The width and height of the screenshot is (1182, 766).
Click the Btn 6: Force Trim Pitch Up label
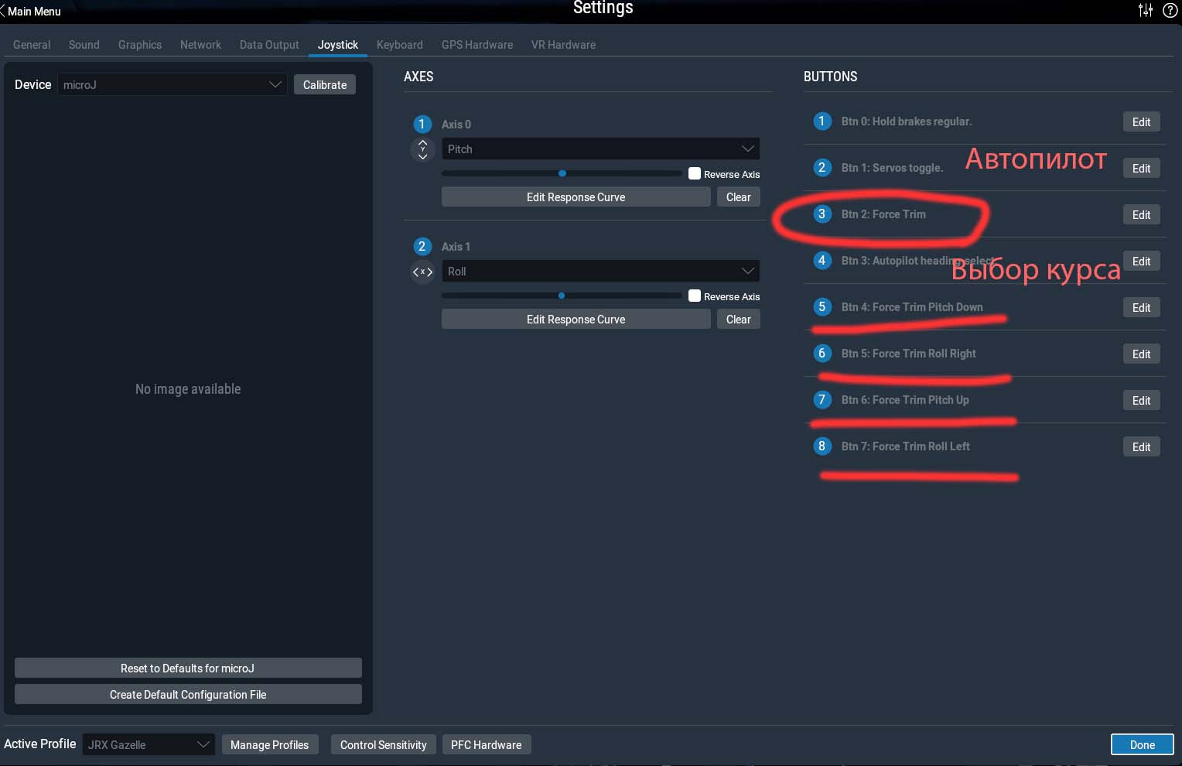(x=905, y=400)
